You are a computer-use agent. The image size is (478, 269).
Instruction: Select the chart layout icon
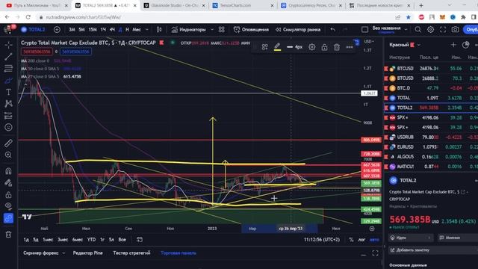coord(364,30)
